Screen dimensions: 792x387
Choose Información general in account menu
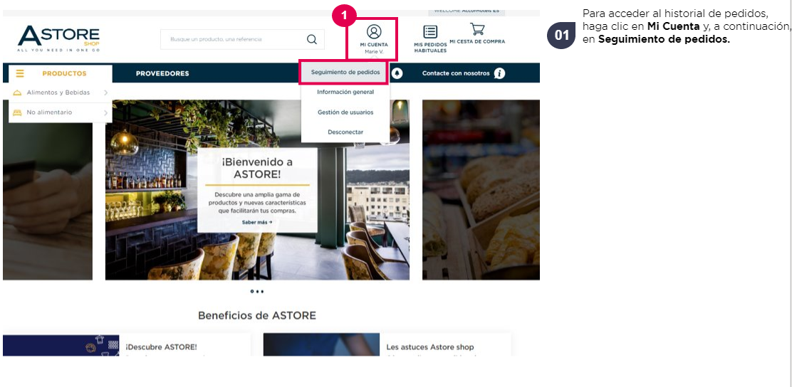345,92
